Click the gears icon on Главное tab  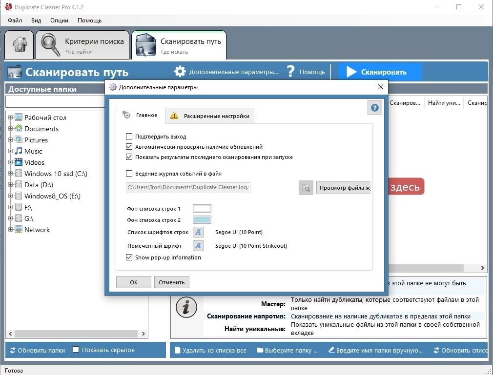click(126, 115)
